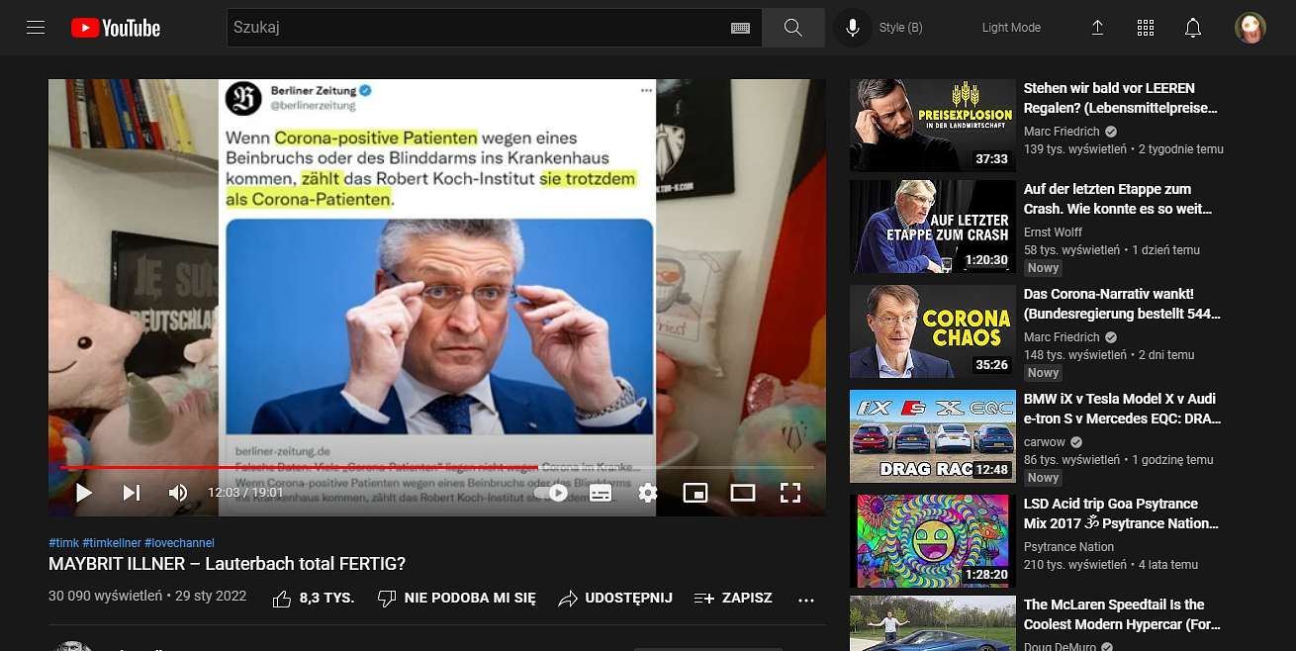Open the notifications bell
The width and height of the screenshot is (1296, 651).
coord(1193,28)
